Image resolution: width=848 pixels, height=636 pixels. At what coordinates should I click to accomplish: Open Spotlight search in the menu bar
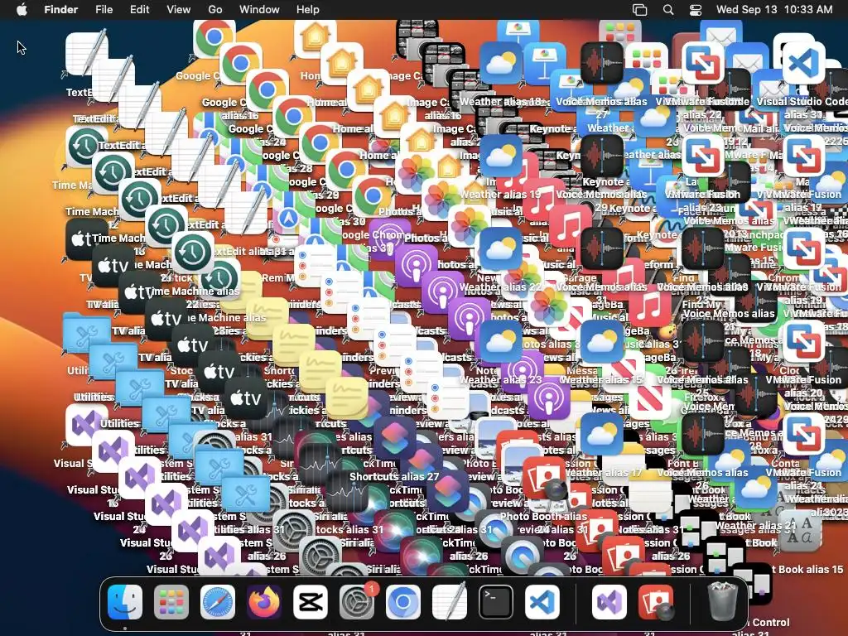[668, 10]
